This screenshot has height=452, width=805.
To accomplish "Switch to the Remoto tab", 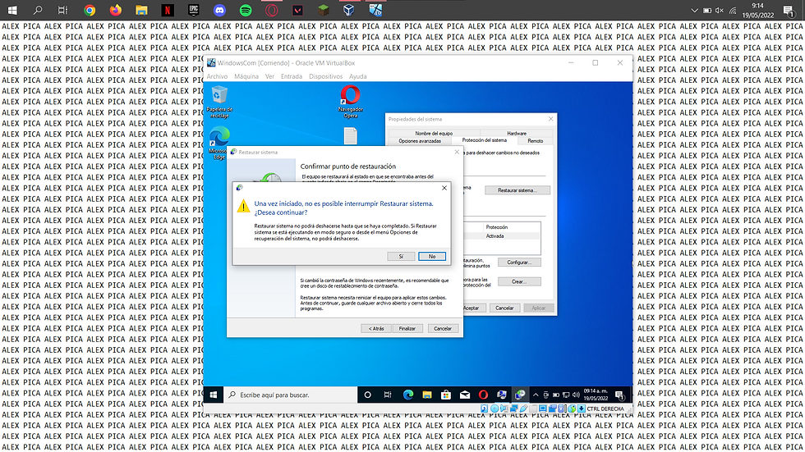I will pyautogui.click(x=535, y=141).
